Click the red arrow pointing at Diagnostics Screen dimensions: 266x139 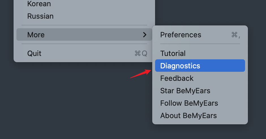[140, 73]
